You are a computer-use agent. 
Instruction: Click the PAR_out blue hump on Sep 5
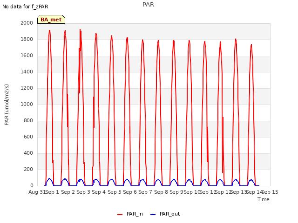click(x=112, y=180)
